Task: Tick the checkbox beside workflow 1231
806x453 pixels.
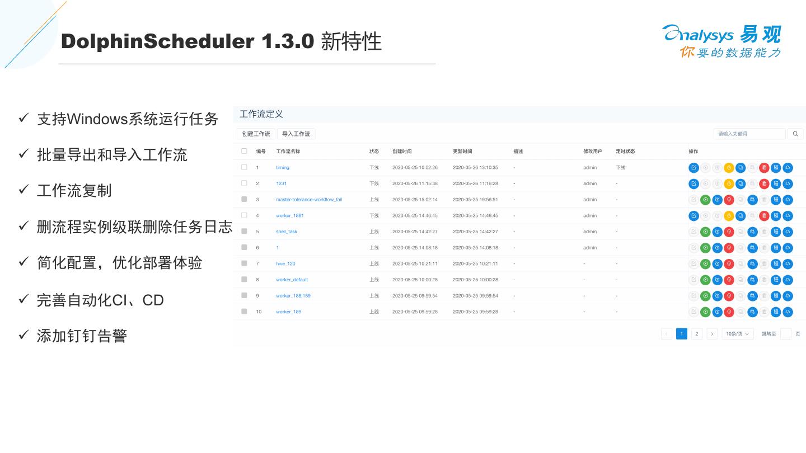Action: pos(244,183)
